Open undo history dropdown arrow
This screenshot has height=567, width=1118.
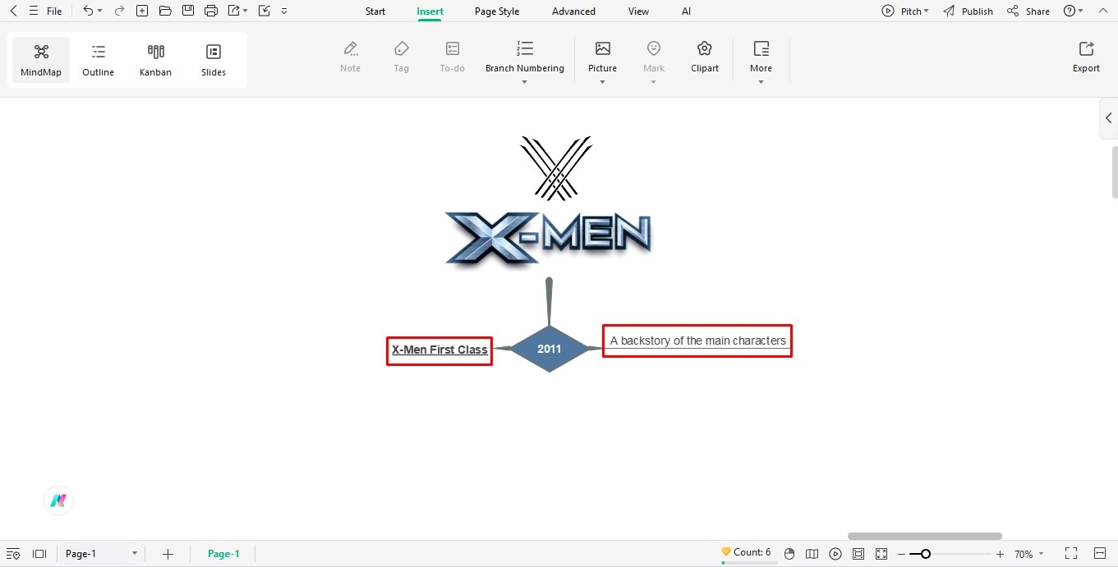pyautogui.click(x=100, y=11)
